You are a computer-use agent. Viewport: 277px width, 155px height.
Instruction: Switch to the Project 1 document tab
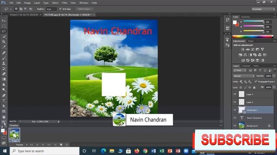(24, 15)
